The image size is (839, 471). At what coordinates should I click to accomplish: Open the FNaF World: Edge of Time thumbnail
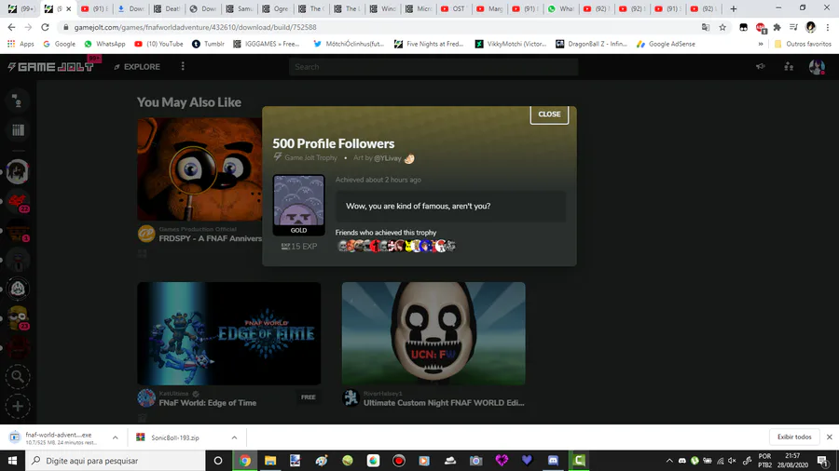(x=229, y=333)
